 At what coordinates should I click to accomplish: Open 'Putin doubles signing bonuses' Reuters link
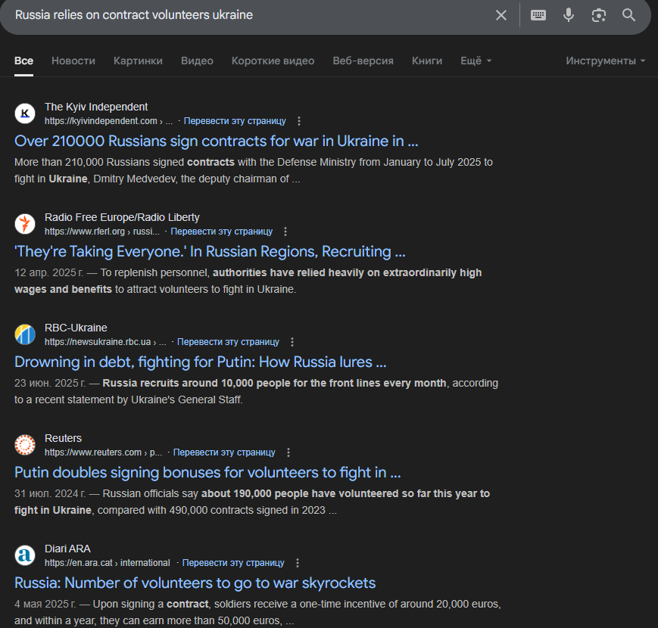point(207,472)
